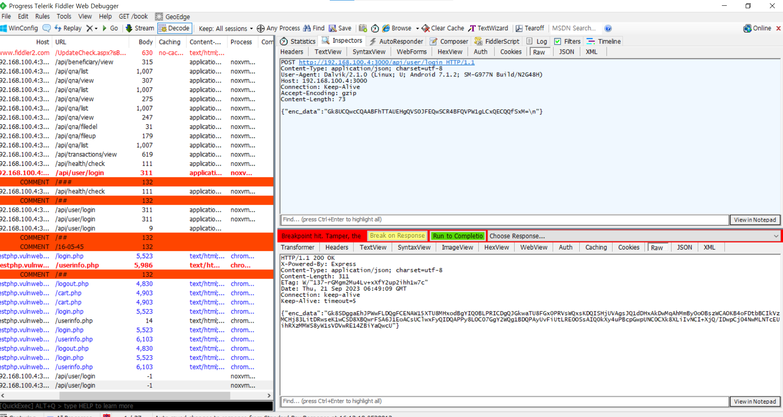Expand the Choose Response dropdown

[776, 236]
